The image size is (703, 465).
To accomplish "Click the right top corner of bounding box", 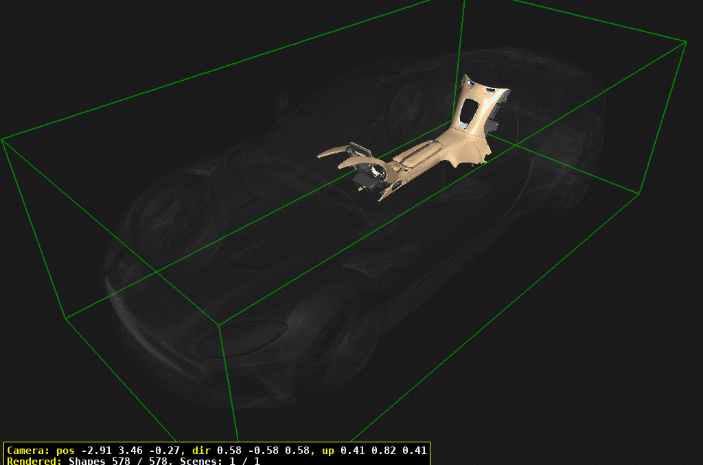I will [x=686, y=42].
